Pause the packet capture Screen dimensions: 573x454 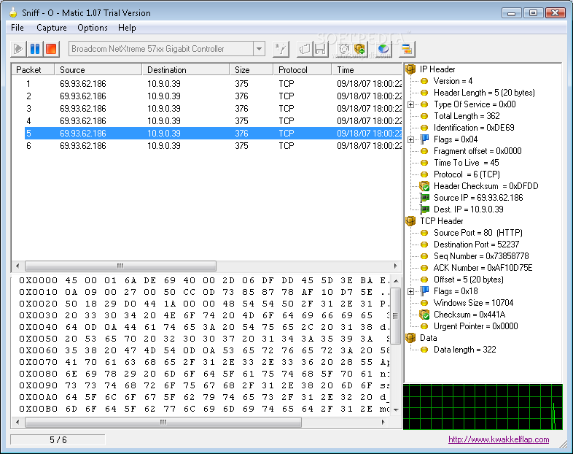(x=35, y=49)
